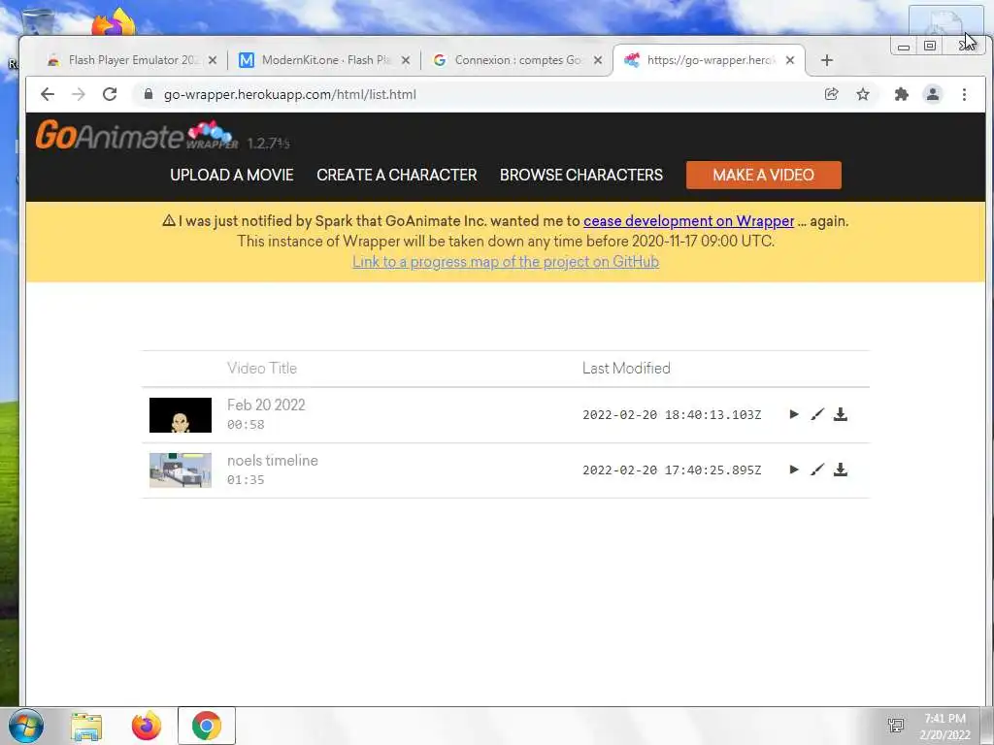The height and width of the screenshot is (745, 994).
Task: Click the 00:58 duration text
Action: 246,425
